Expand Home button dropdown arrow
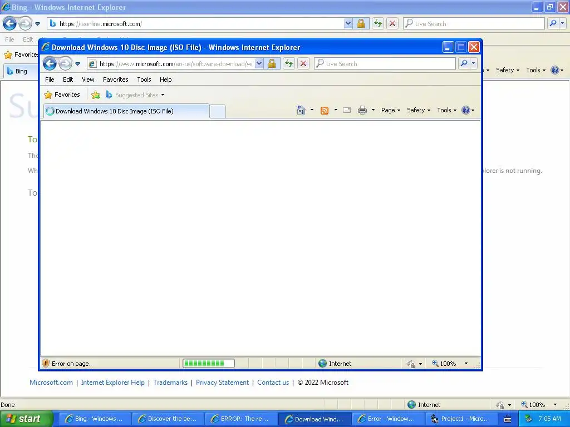This screenshot has height=427, width=570. [312, 110]
